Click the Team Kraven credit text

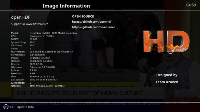(x=167, y=82)
